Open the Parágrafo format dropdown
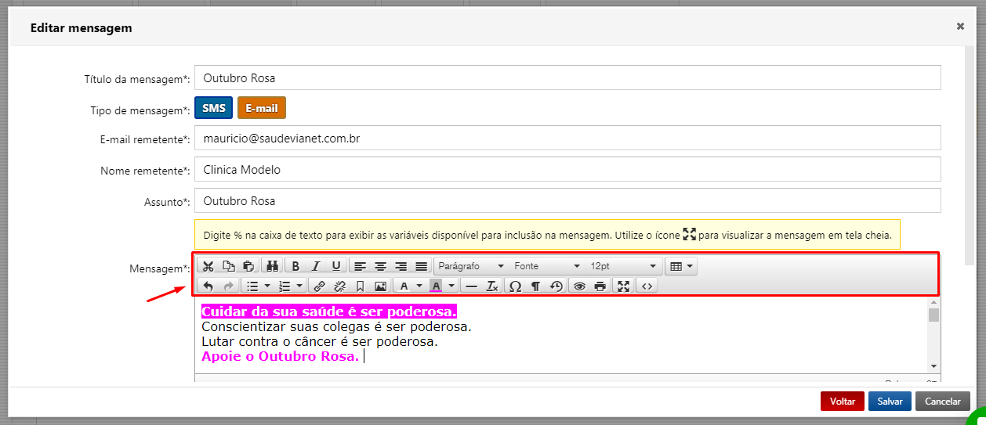The width and height of the screenshot is (986, 425). [471, 266]
